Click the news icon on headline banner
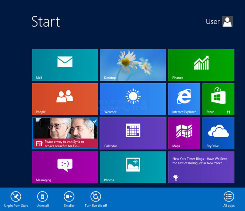The height and width of the screenshot is (211, 245). 39,144
